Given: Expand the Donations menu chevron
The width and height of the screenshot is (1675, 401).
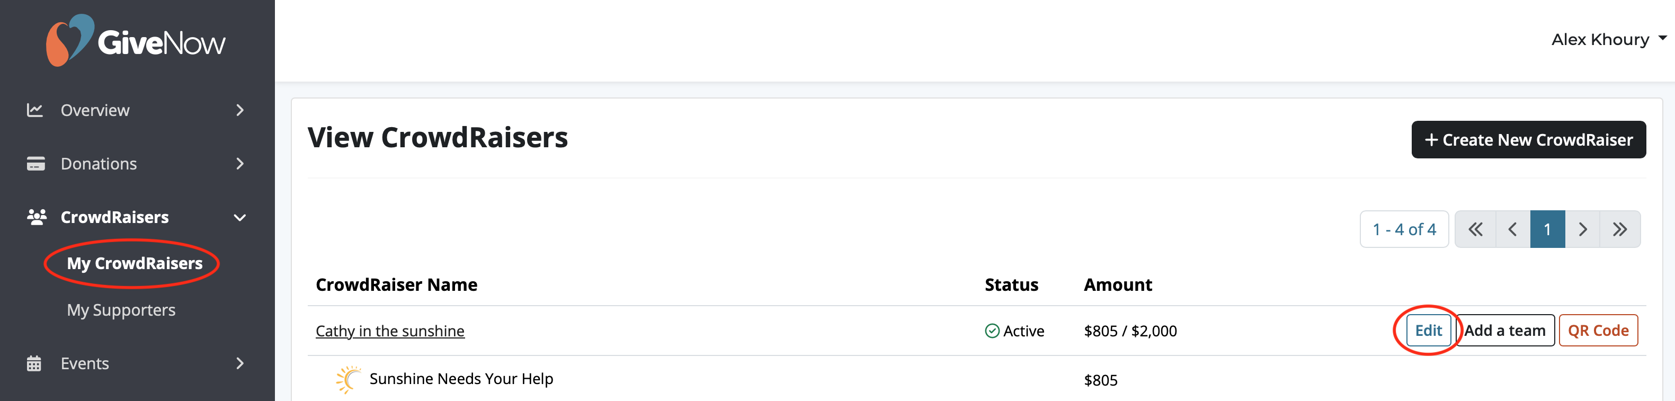Looking at the screenshot, I should 240,164.
